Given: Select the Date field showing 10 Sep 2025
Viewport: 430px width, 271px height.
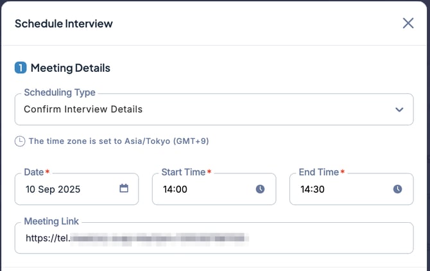Looking at the screenshot, I should point(64,189).
